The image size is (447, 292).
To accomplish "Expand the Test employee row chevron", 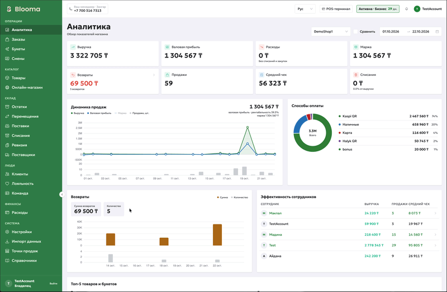I will point(435,245).
